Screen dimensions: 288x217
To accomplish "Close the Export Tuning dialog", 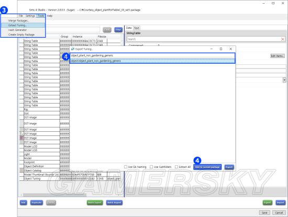I will (x=230, y=49).
